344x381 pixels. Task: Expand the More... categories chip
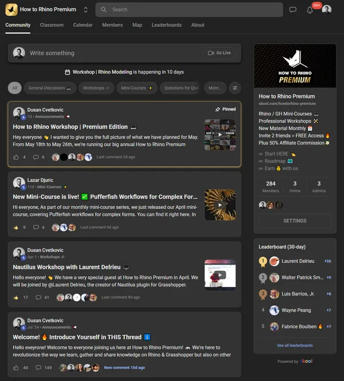[x=215, y=88]
